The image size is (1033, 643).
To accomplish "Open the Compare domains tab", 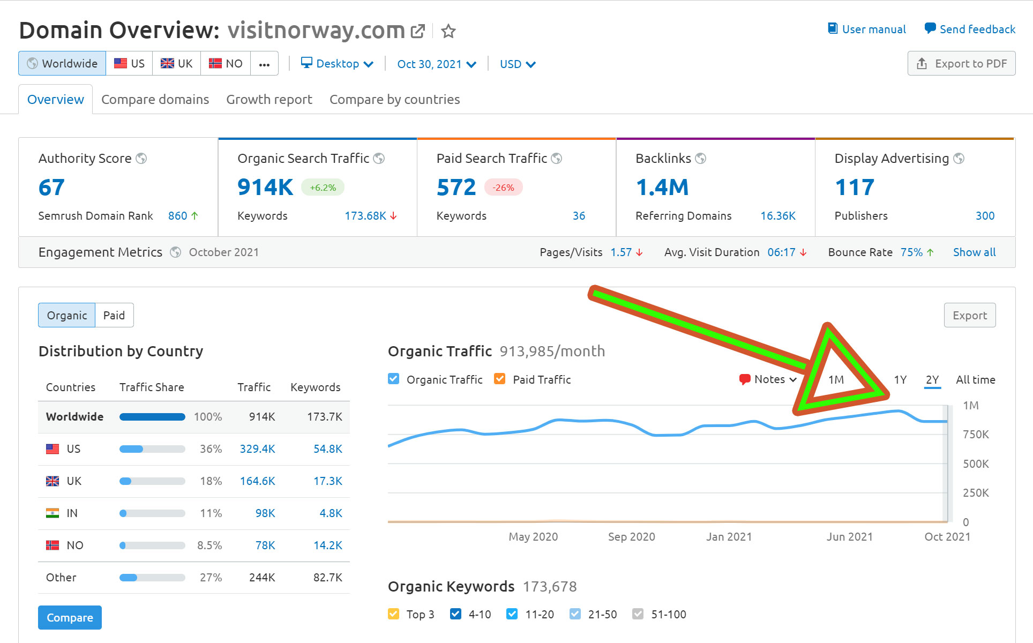I will tap(155, 100).
